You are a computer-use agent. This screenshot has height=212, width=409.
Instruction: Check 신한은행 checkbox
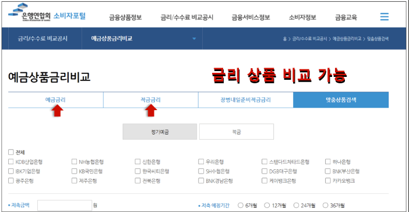click(x=137, y=162)
